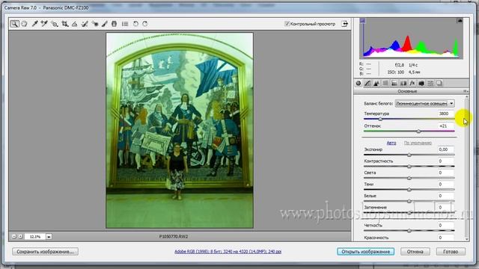
Task: Switch to the Snapshots panel tab
Action: [439, 83]
